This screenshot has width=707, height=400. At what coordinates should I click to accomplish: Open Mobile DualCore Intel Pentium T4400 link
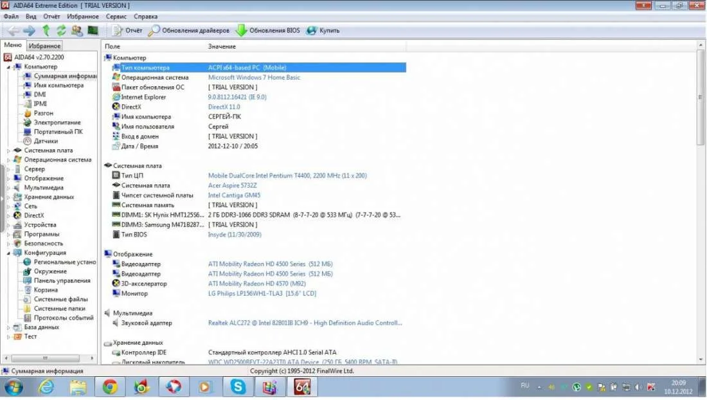click(287, 176)
